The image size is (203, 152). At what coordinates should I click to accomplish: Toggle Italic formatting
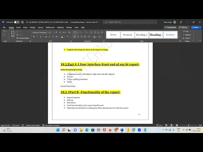pyautogui.click(x=37, y=37)
